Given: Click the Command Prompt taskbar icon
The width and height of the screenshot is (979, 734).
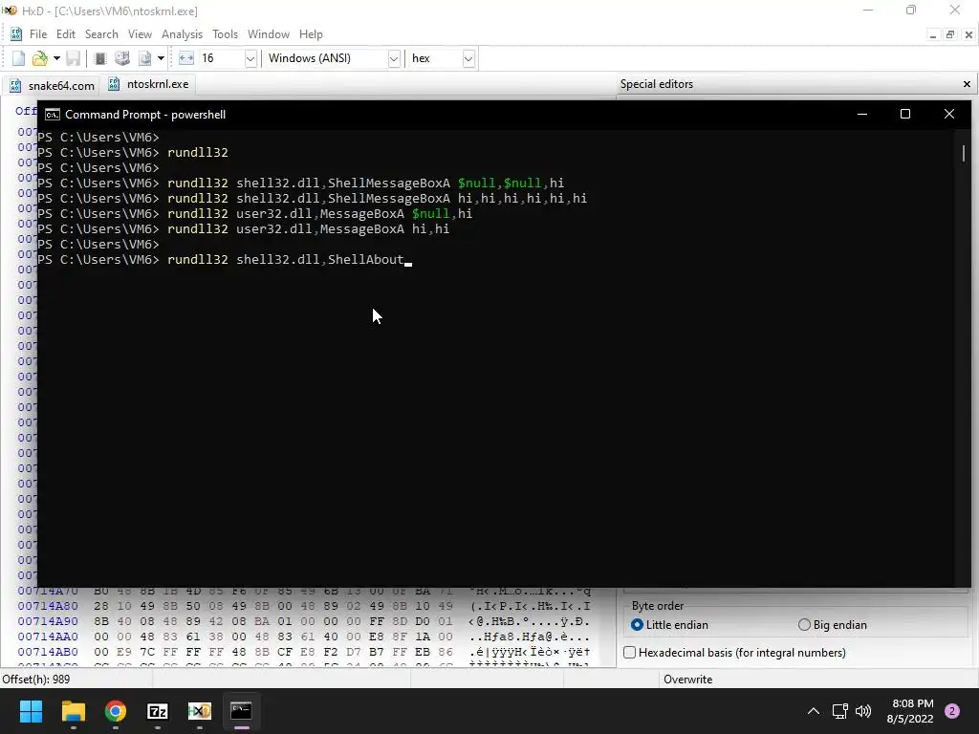Looking at the screenshot, I should pos(242,711).
